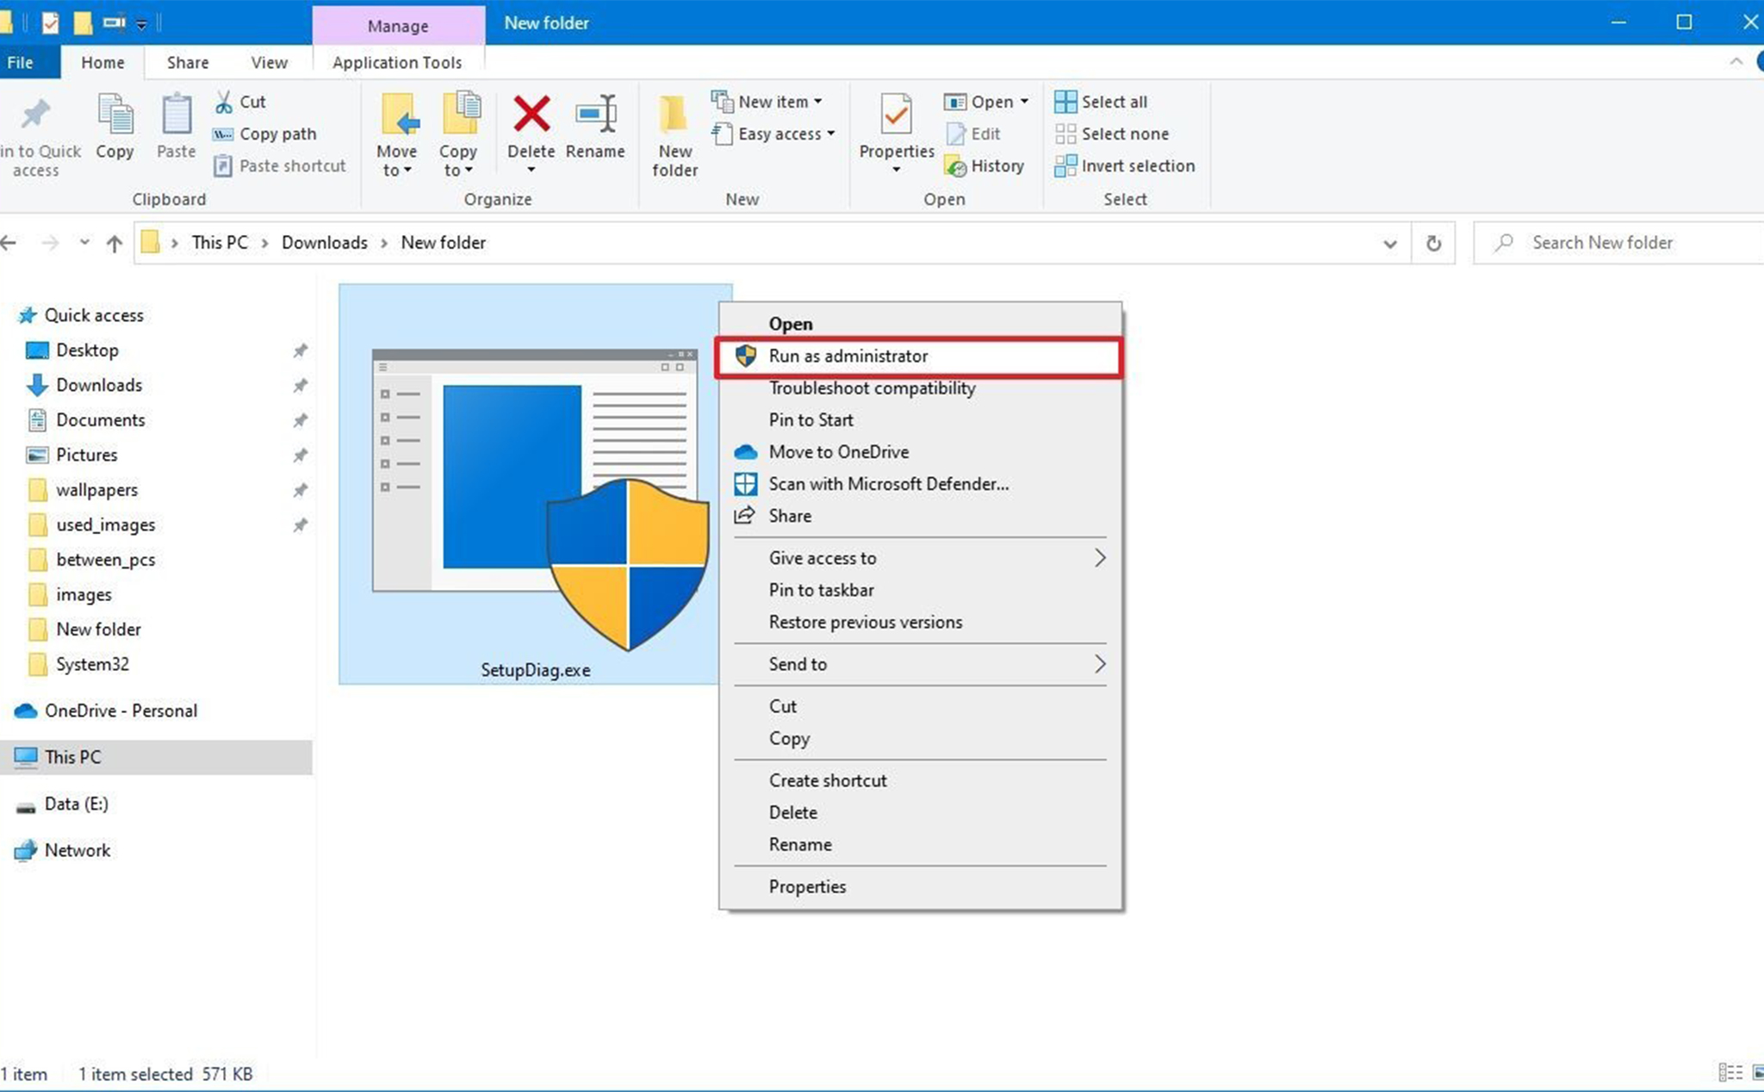Viewport: 1764px width, 1092px height.
Task: Choose Pin to taskbar menu entry
Action: click(821, 590)
